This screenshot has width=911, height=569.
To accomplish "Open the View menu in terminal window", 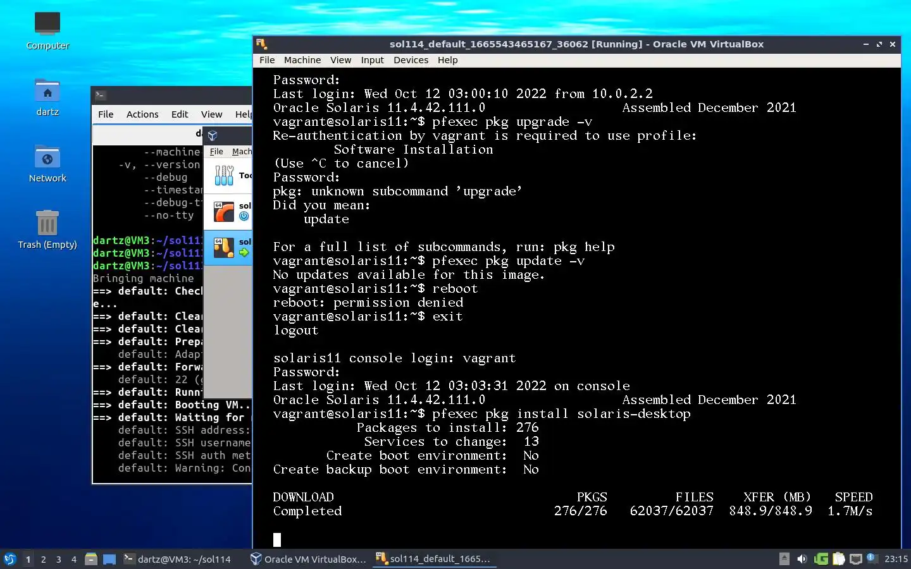I will [x=211, y=114].
